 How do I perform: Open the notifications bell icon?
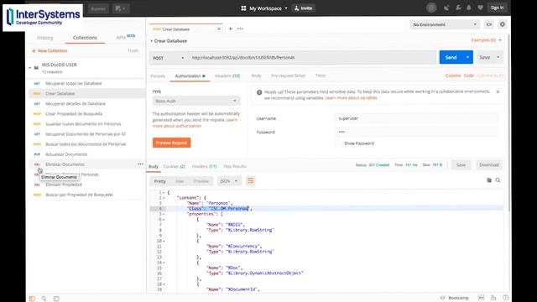pyautogui.click(x=469, y=8)
